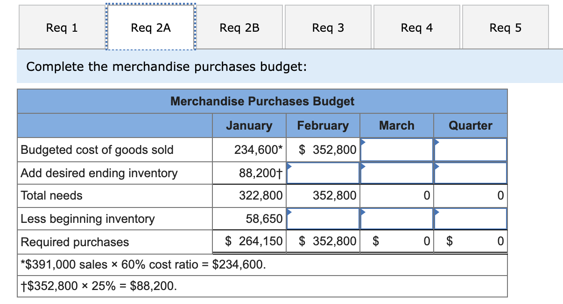Click February beginning inventory input field
The image size is (563, 304).
323,219
